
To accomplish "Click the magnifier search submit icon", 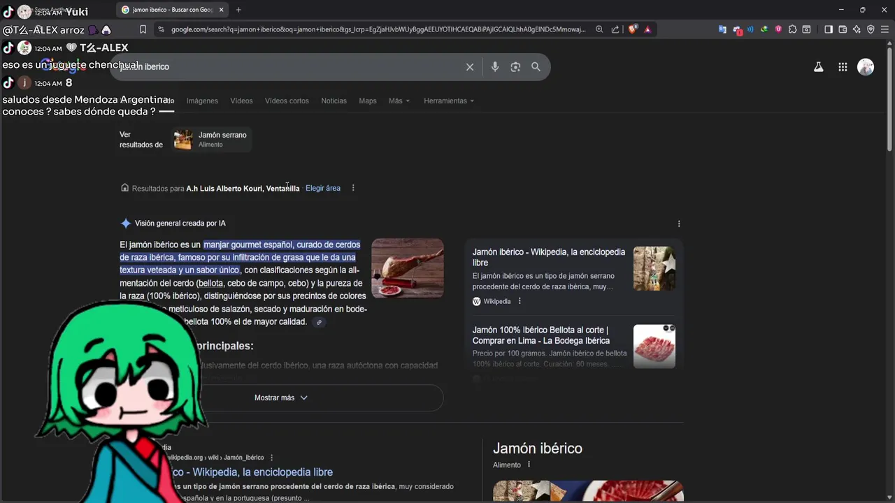I will 536,67.
